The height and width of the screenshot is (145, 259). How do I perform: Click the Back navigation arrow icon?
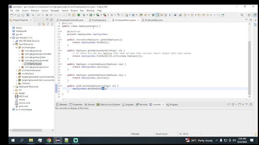[x=208, y=15]
